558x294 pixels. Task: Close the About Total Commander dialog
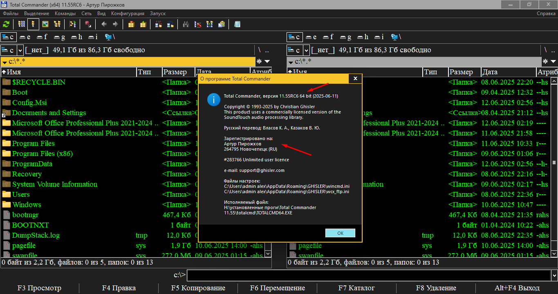[x=355, y=78]
